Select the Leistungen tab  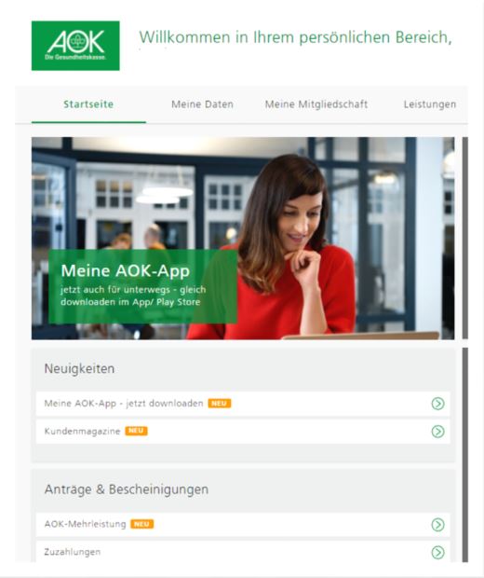430,104
